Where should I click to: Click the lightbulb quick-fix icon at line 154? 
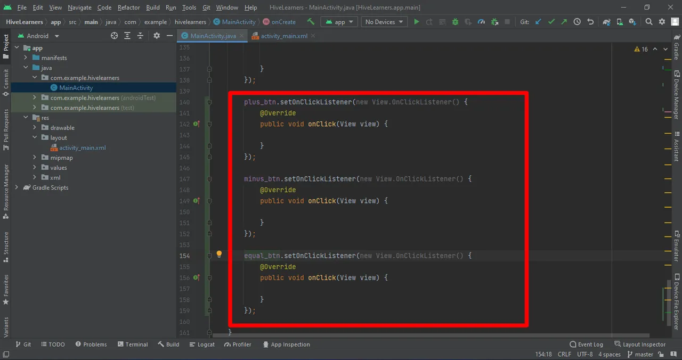(219, 255)
